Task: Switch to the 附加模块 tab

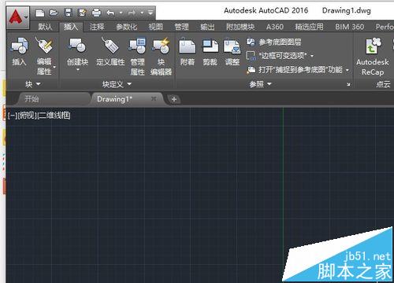Action: pos(240,27)
